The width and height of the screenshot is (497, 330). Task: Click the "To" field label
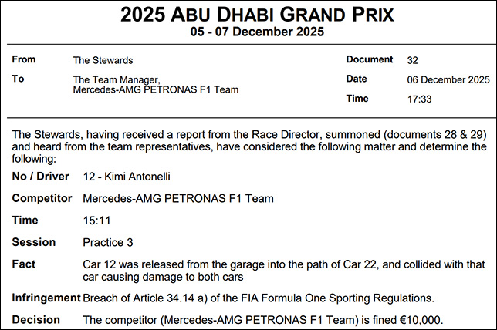tap(18, 79)
